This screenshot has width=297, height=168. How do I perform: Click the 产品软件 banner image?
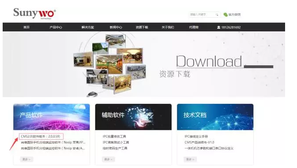52,117
